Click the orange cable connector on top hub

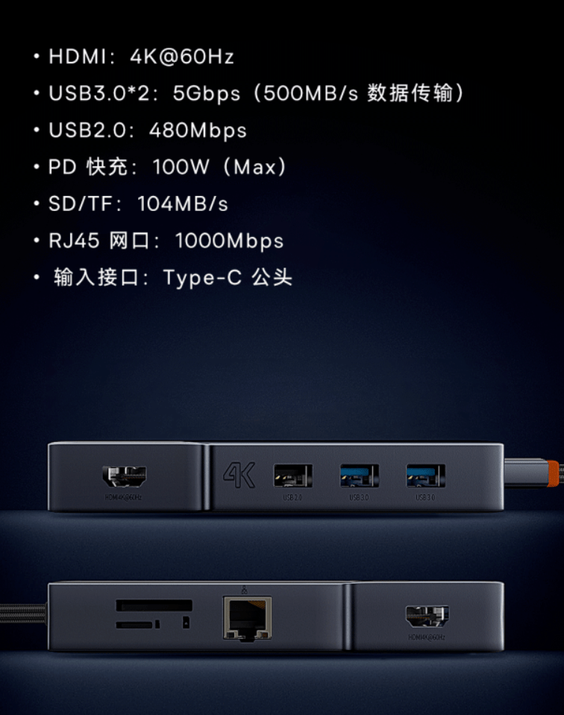tap(553, 473)
